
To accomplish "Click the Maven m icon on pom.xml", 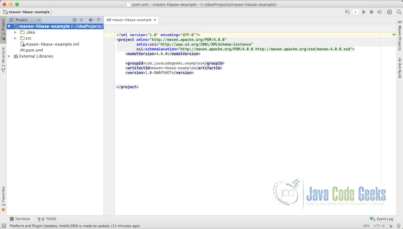I will [22, 50].
